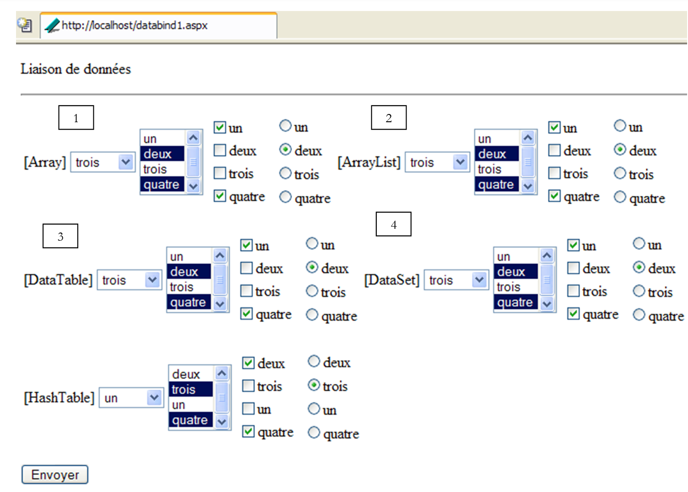Select the 'trois' radio button in DataTable group

(312, 291)
